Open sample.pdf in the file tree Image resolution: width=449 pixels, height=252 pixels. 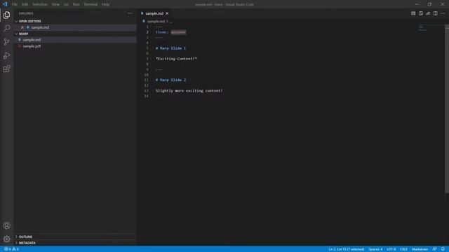[x=75, y=46]
